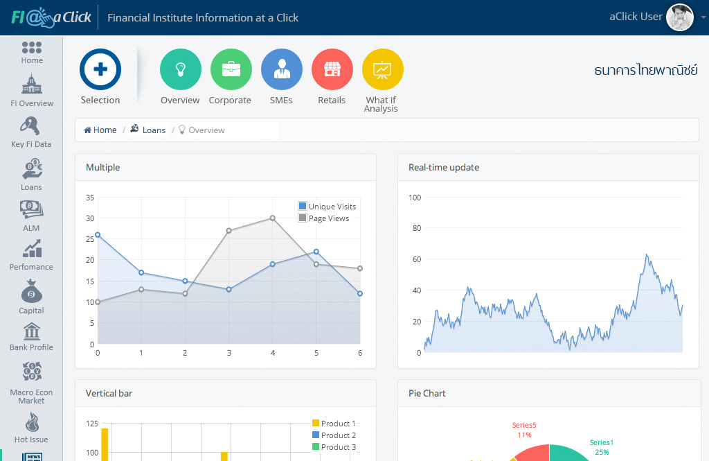Click the Unique Visits blue legend swatch
The image size is (709, 461).
303,206
